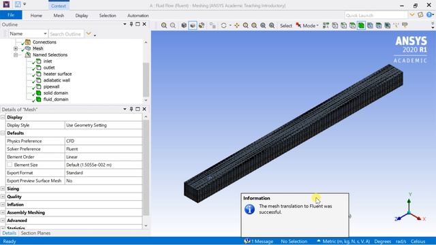Click the Quick Launch search field

click(376, 15)
